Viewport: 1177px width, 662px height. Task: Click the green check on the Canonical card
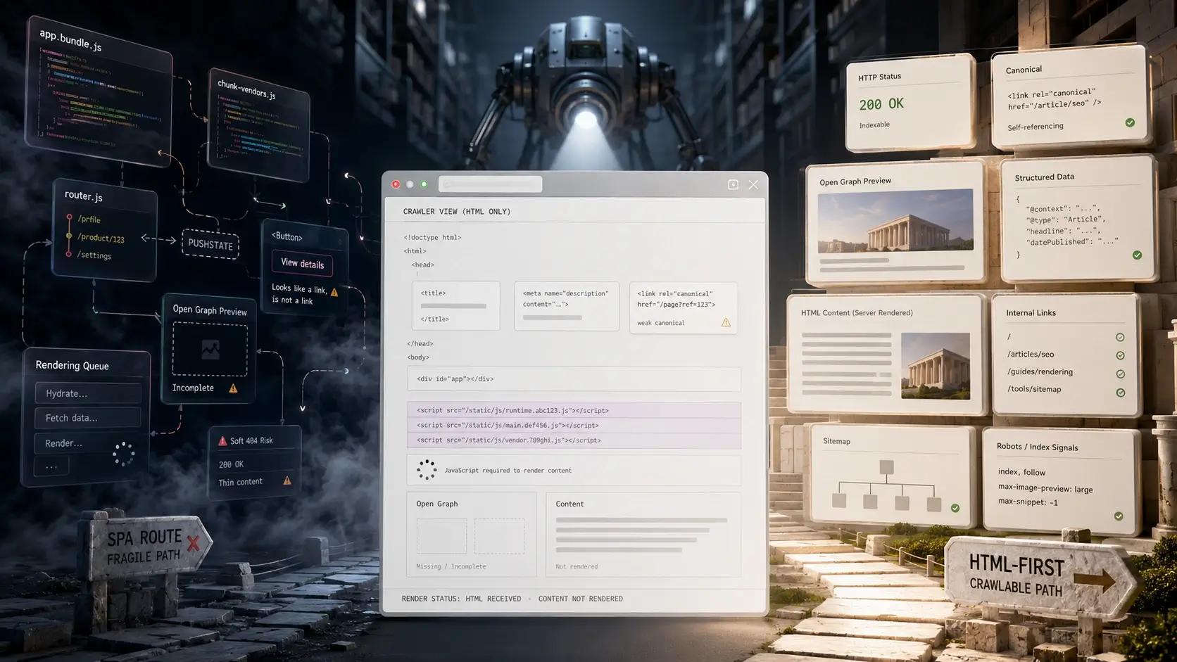click(1130, 122)
